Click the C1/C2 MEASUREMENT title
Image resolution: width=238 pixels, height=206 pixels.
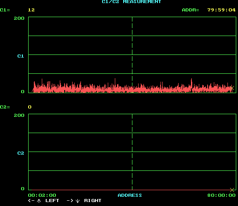pos(131,2)
